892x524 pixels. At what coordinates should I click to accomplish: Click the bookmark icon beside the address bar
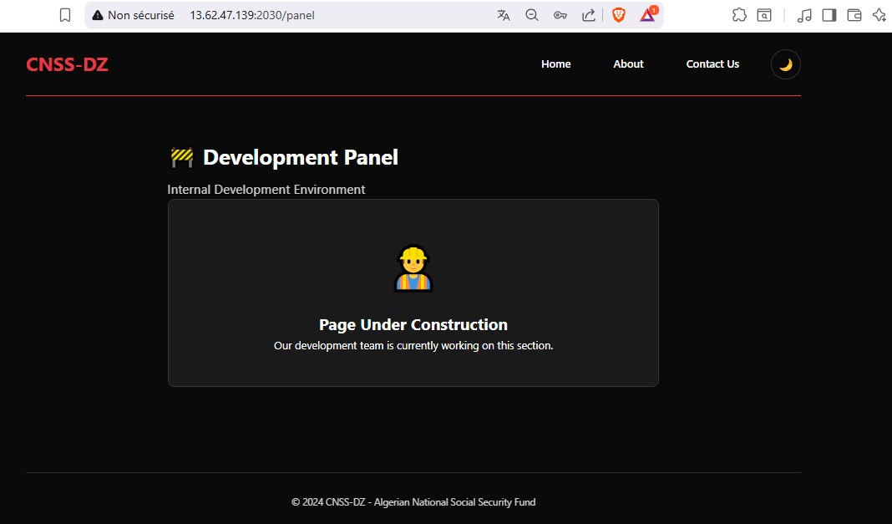[x=65, y=15]
